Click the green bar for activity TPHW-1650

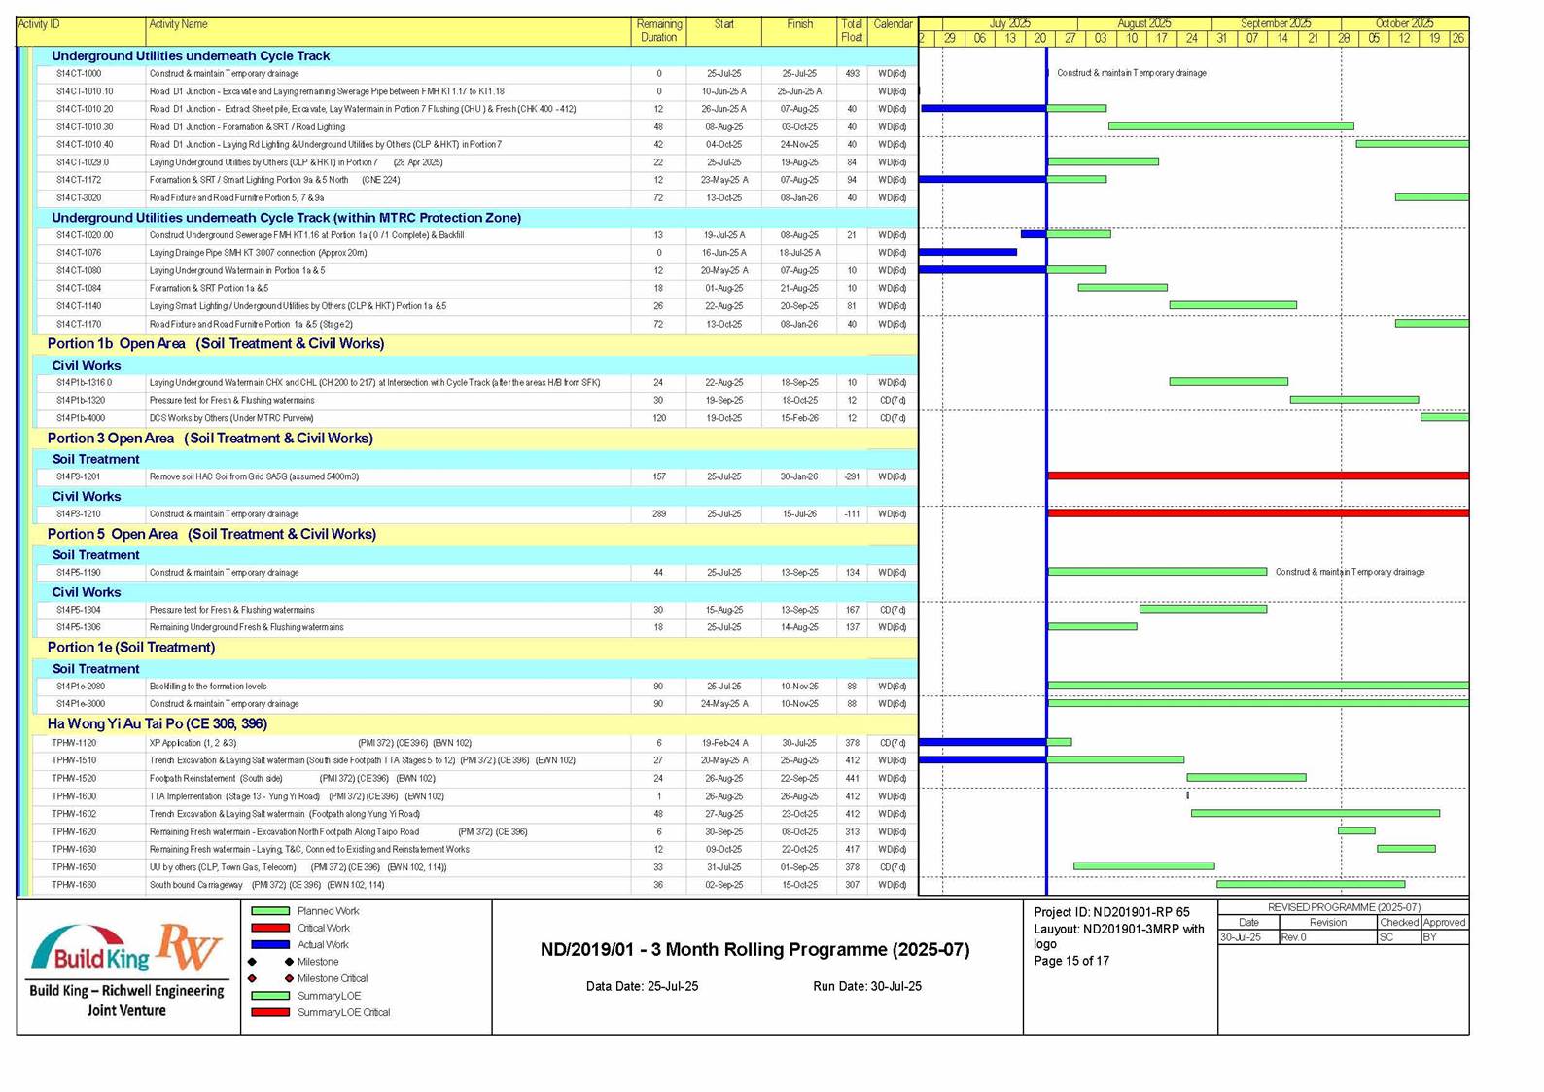pos(1143,866)
